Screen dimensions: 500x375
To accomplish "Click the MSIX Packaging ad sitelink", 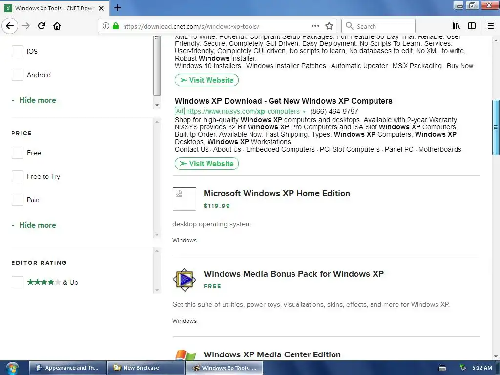I will tap(417, 66).
